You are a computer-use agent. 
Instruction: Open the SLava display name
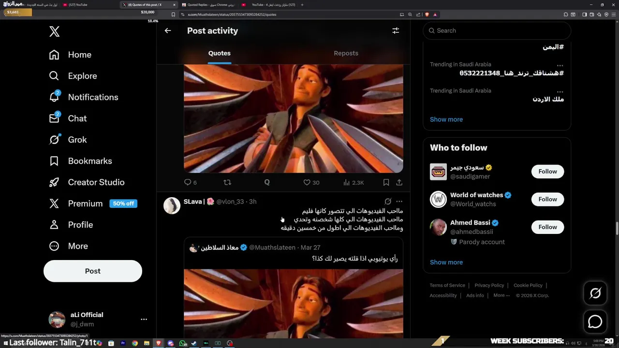(199, 202)
